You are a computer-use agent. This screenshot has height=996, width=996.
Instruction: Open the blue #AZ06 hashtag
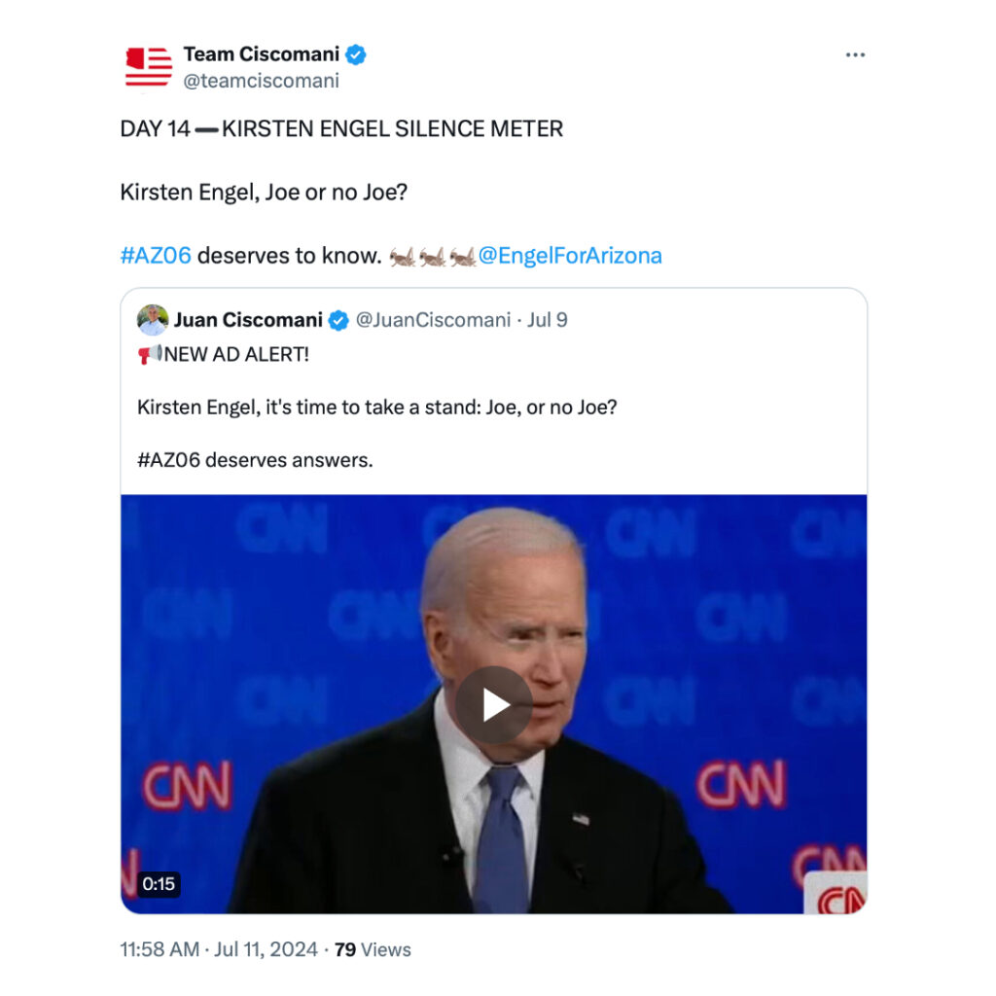(156, 256)
